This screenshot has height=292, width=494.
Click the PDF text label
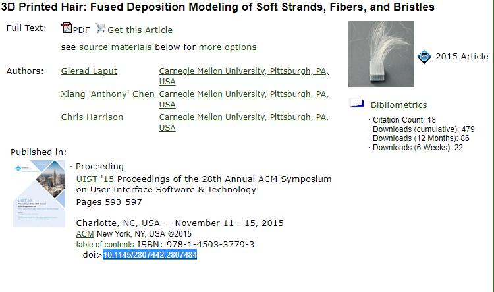tap(82, 30)
